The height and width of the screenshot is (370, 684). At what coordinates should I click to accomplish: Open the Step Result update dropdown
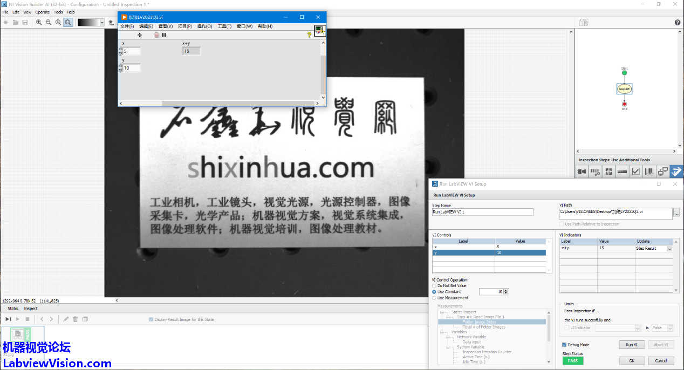click(x=669, y=249)
